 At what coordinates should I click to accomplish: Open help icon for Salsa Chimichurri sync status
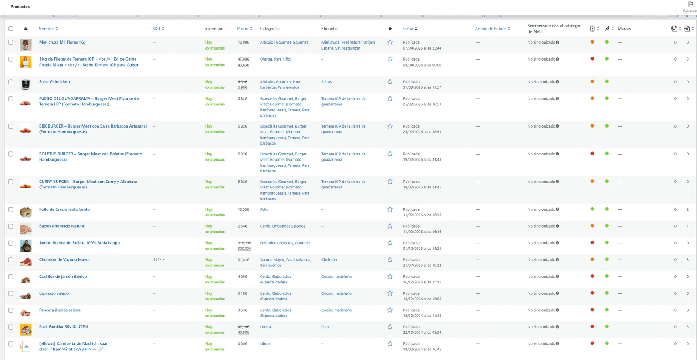558,82
